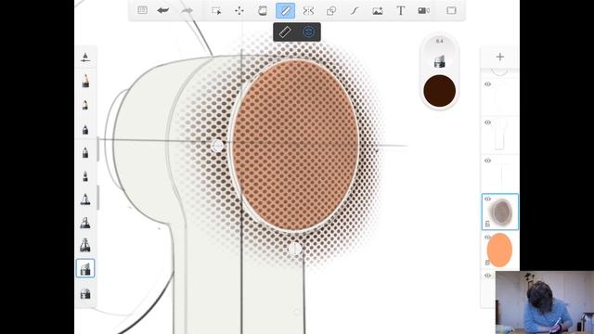Select the last brush below the highlighted one
Screen dimensions: 594x334
point(85,293)
